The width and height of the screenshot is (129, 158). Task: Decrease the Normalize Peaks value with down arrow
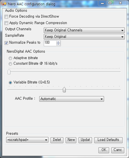pyautogui.click(x=58, y=44)
